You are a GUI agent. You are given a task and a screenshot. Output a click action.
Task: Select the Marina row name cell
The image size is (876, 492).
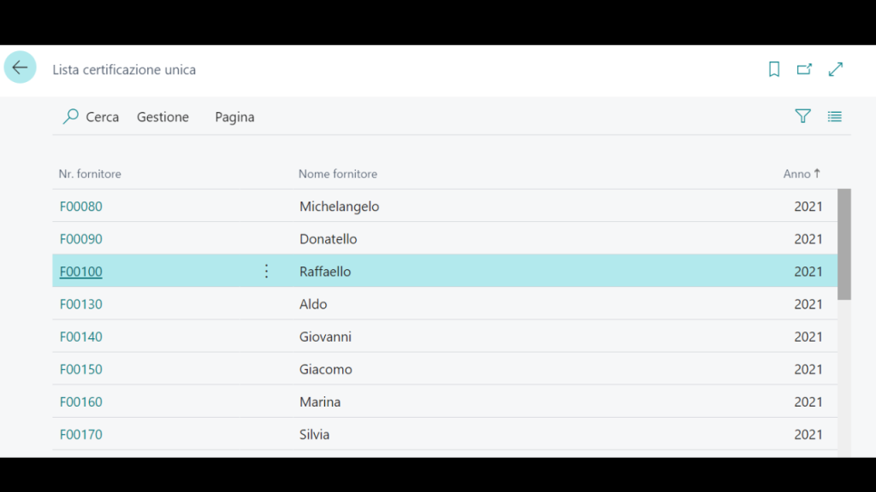coord(320,401)
